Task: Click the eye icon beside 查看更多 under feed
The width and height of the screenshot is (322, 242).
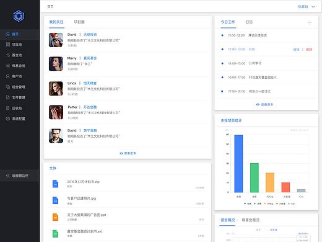Action: pos(121,153)
